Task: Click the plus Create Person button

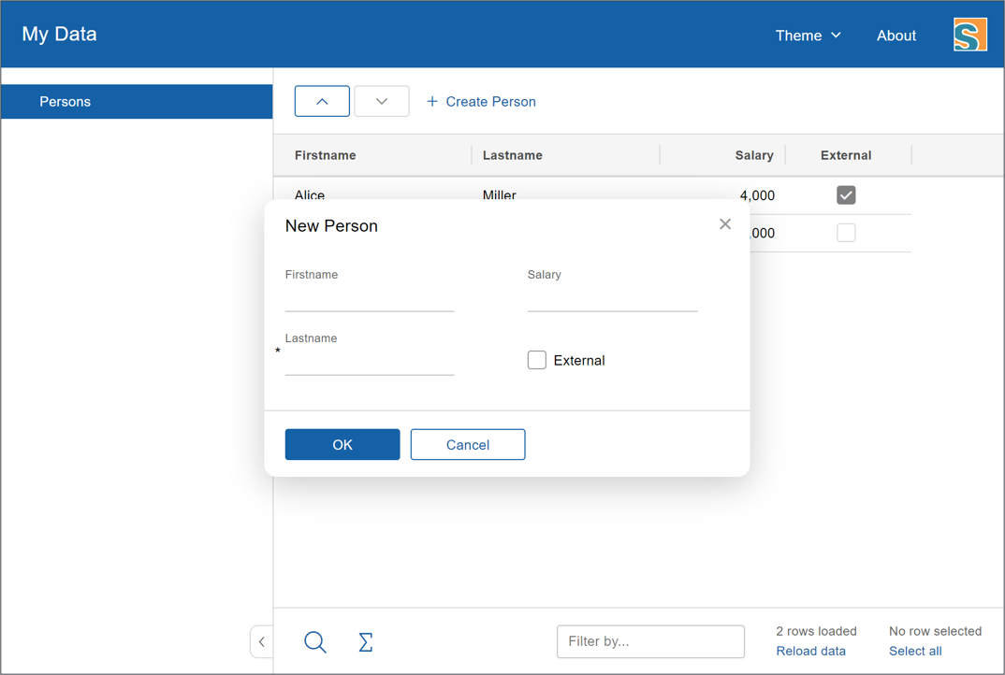Action: 481,101
